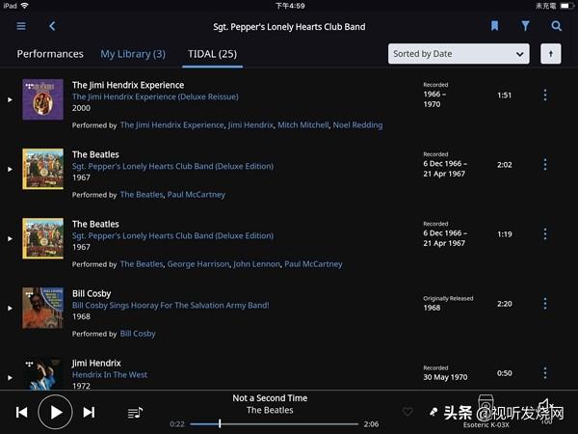The height and width of the screenshot is (434, 578).
Task: Open the Hendrix In The West album thumbnail
Action: (42, 373)
